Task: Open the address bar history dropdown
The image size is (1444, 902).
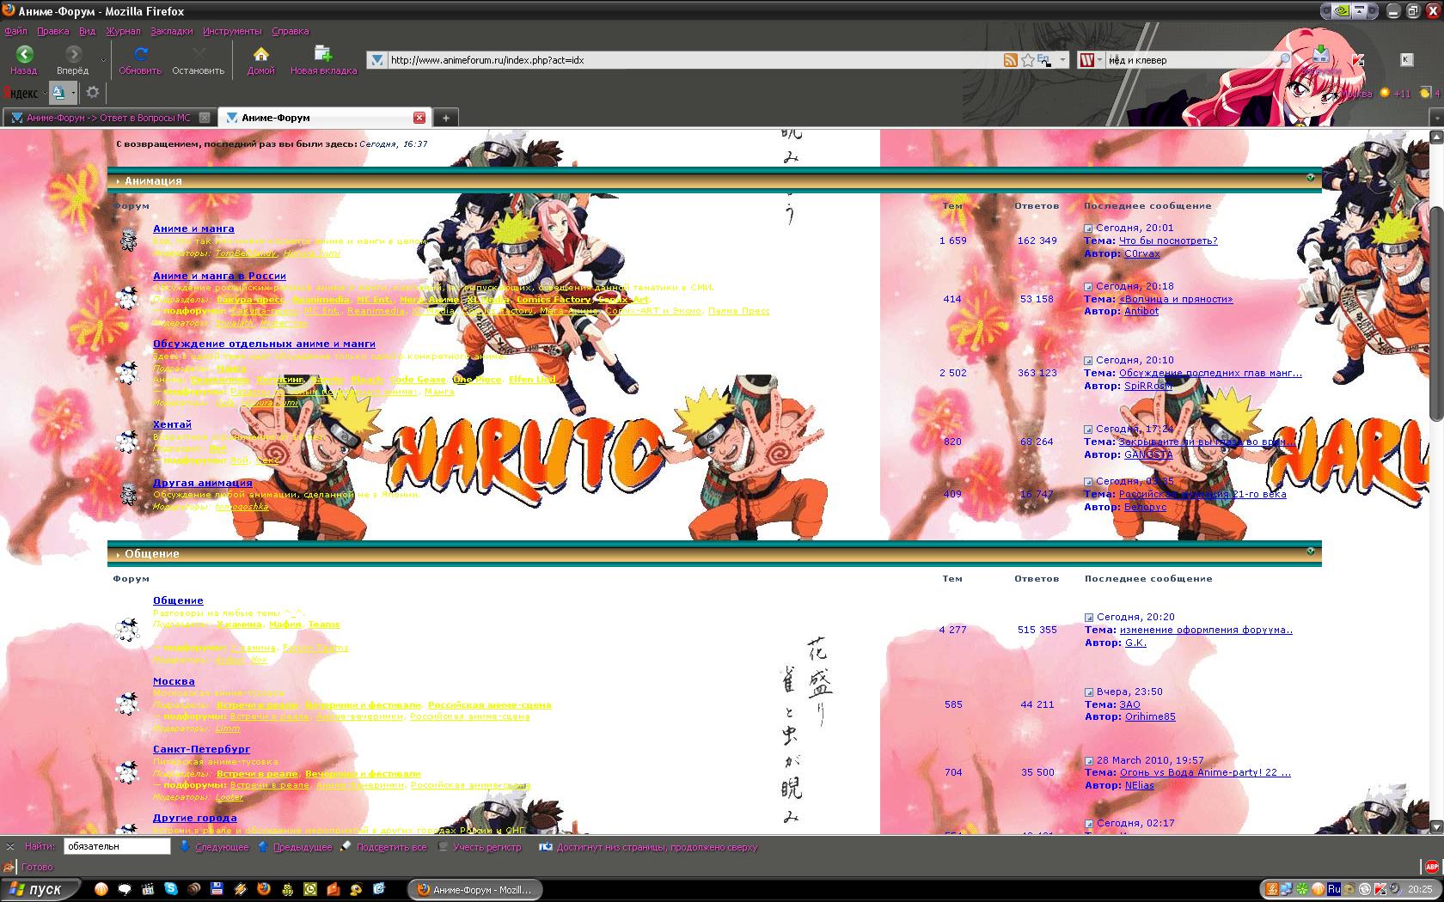Action: coord(1063,60)
